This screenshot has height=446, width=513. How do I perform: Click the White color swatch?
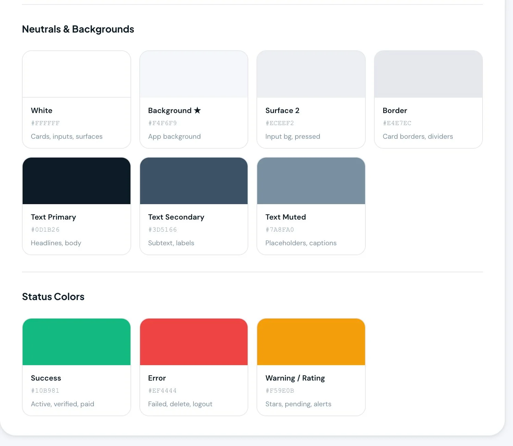click(76, 74)
